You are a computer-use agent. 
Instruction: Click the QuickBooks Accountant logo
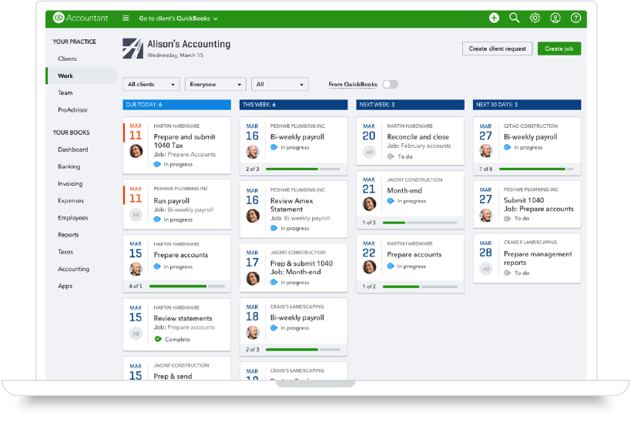click(x=81, y=18)
